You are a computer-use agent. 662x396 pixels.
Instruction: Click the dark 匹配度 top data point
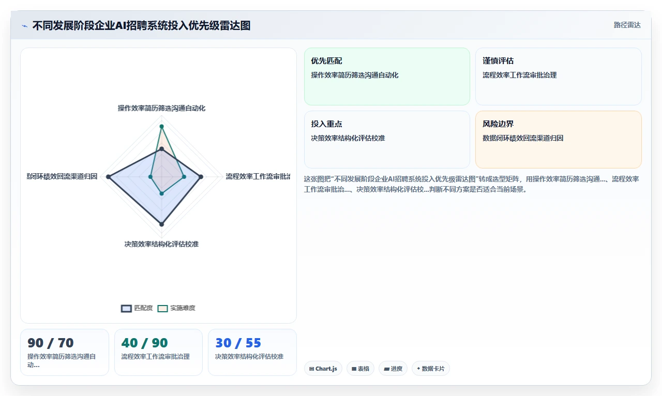tap(161, 149)
